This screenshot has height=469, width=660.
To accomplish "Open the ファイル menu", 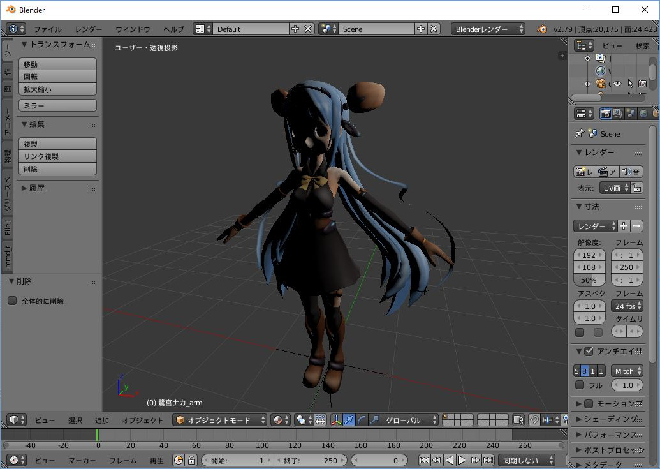I will pos(48,29).
